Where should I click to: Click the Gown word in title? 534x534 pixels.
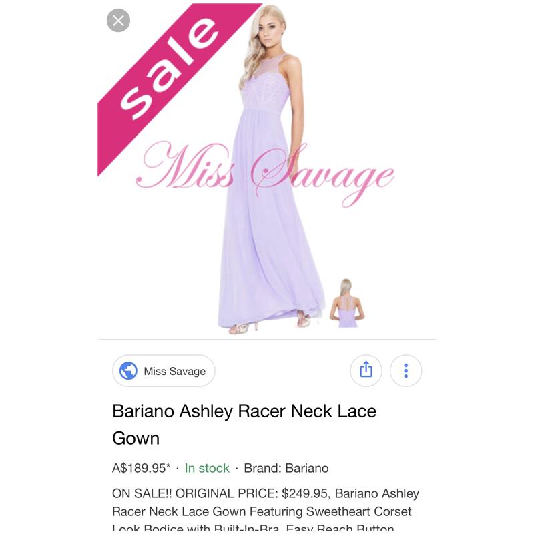coord(136,439)
